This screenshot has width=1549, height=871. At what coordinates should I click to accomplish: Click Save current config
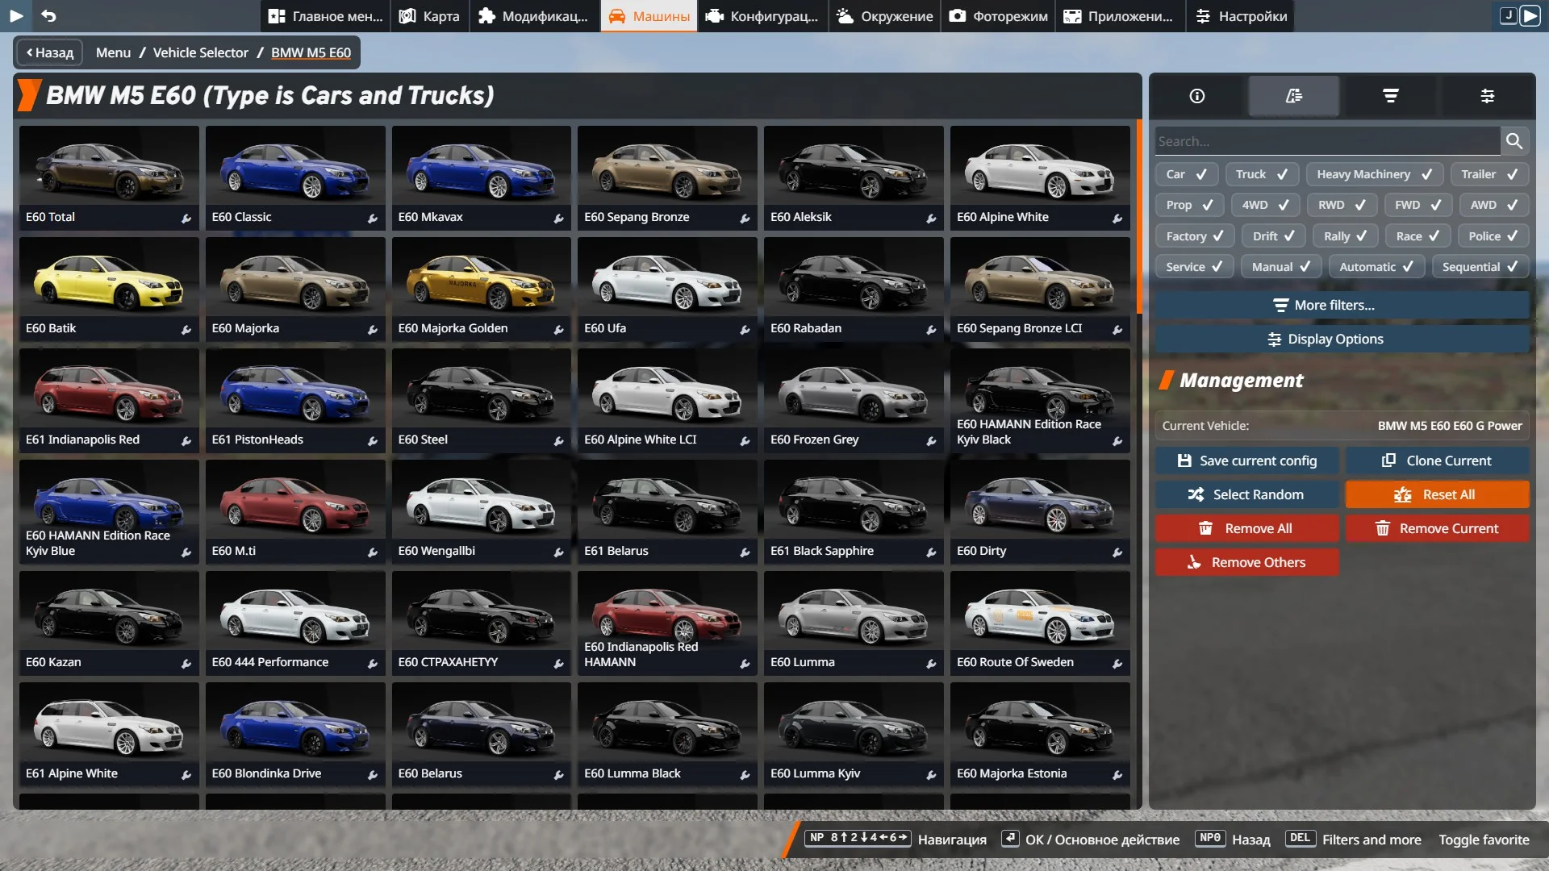click(1246, 461)
